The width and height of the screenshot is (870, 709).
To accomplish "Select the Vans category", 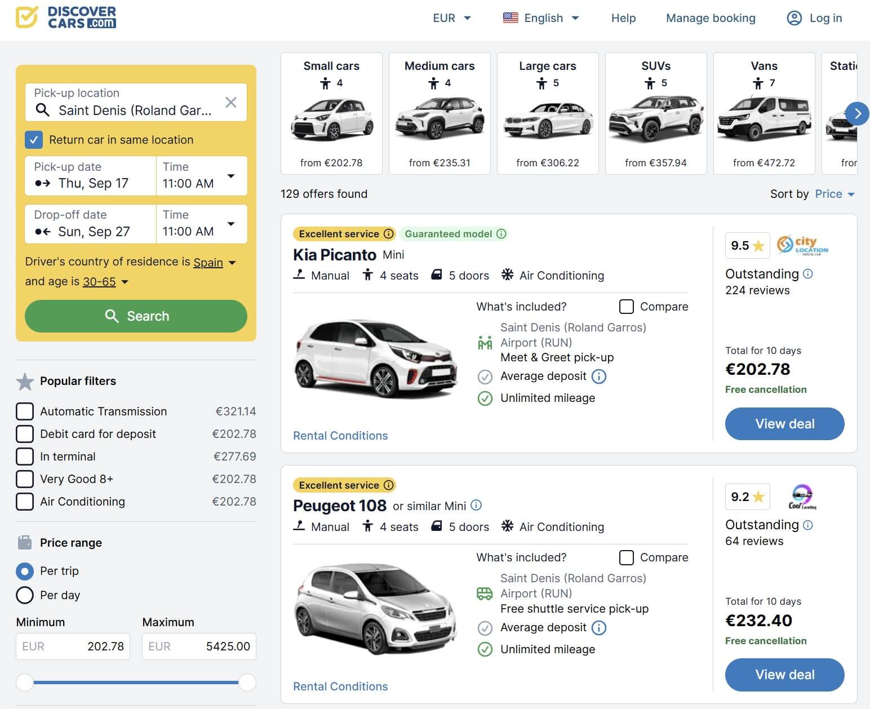I will (x=764, y=114).
